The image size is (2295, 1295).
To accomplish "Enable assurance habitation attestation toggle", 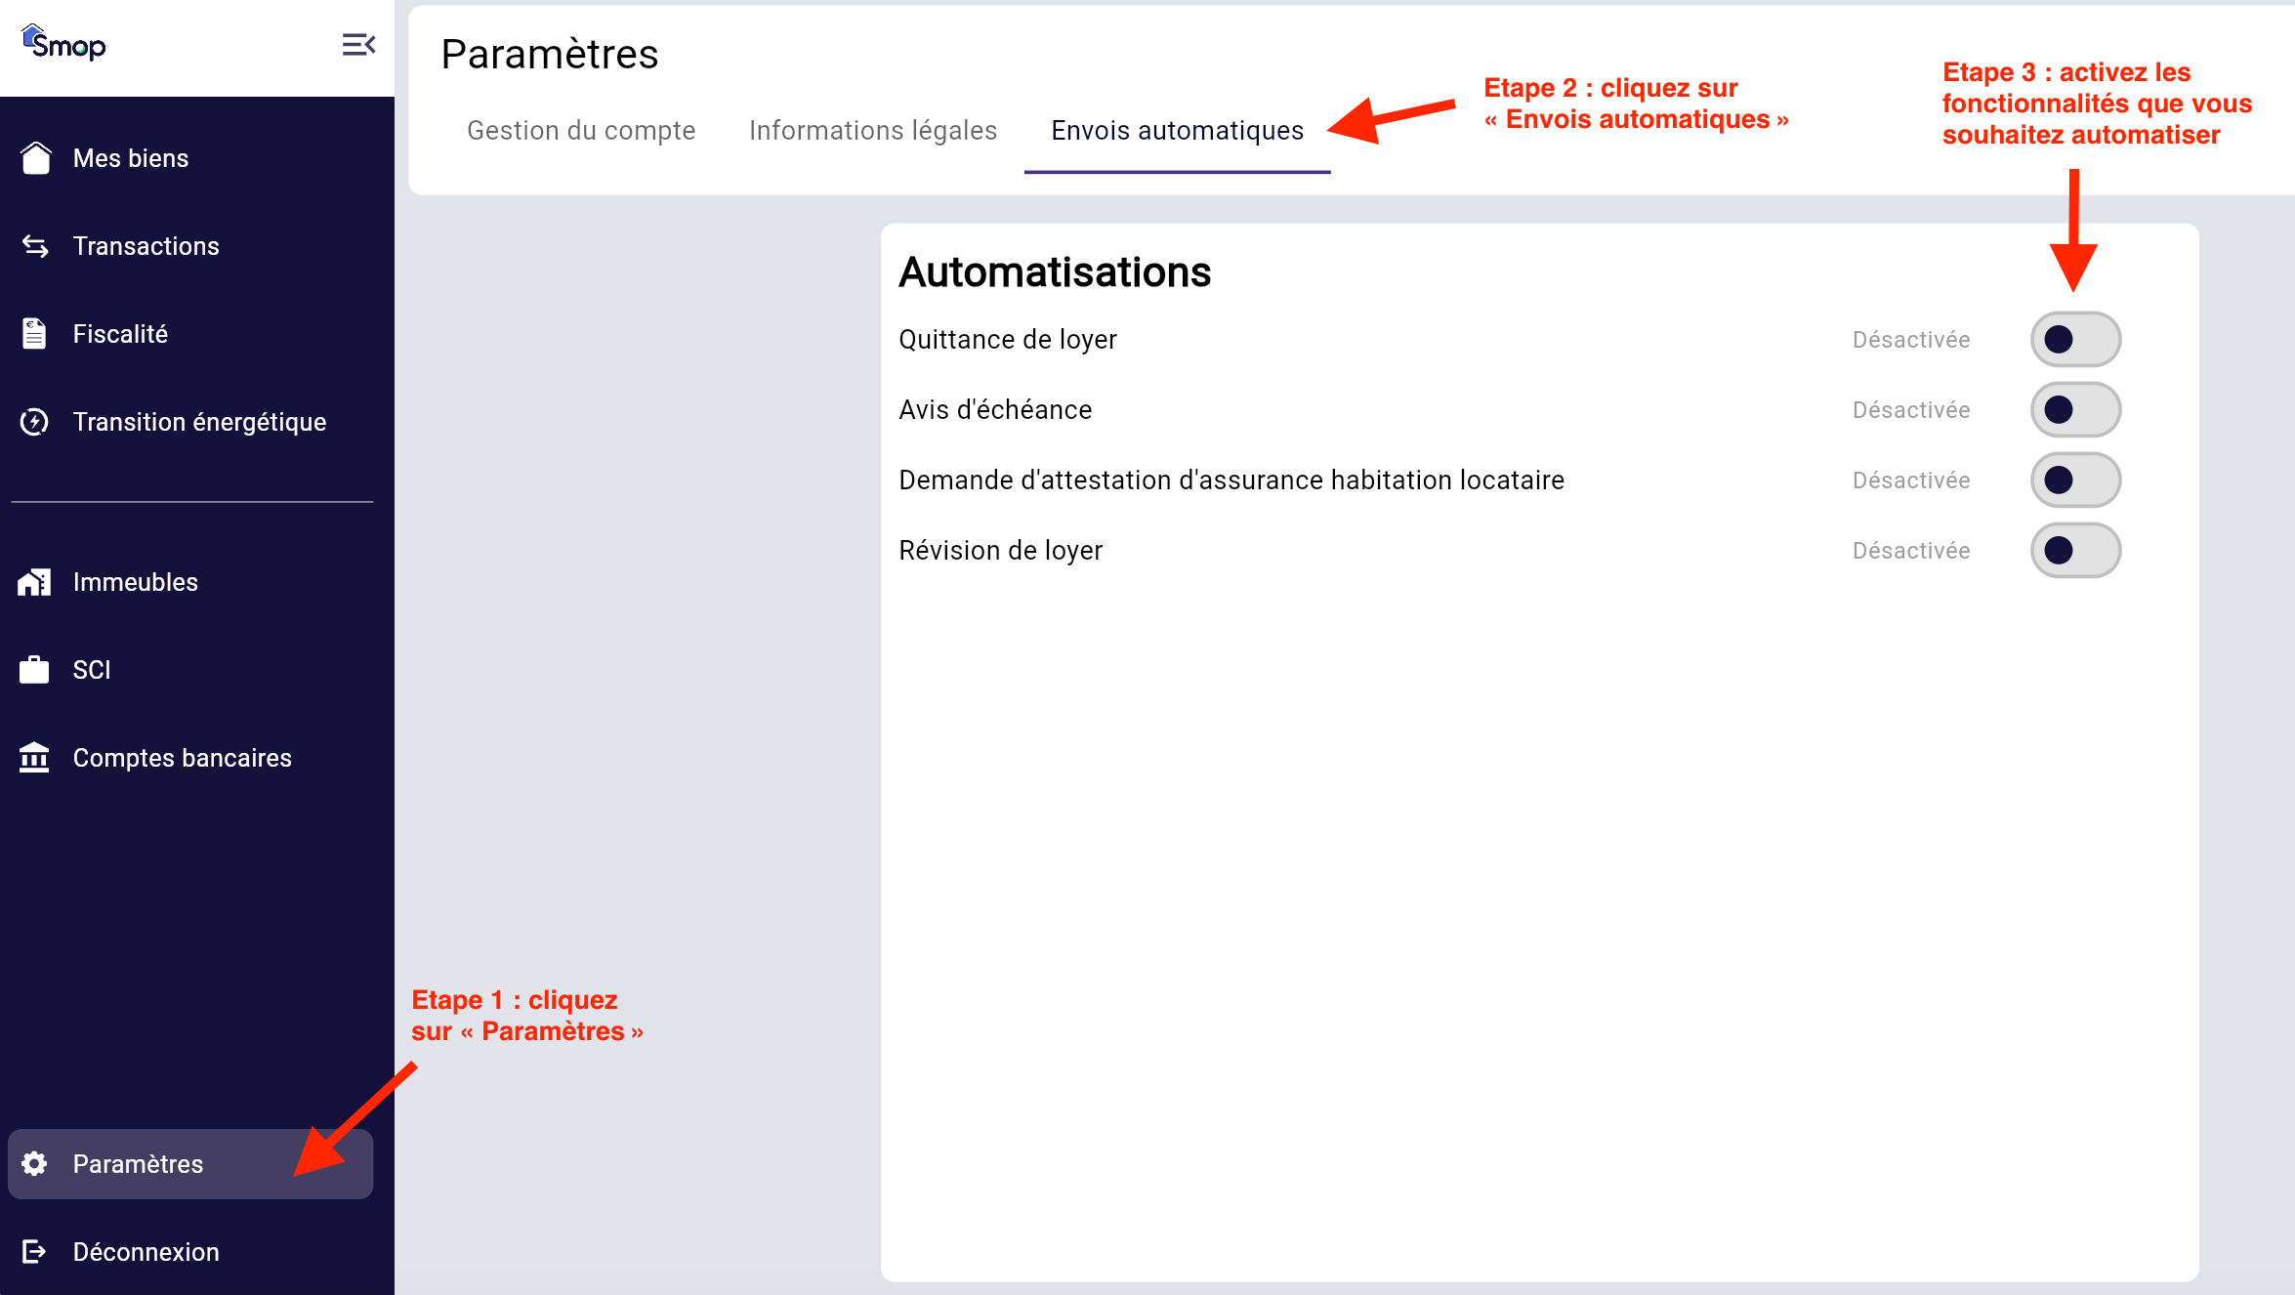I will [x=2075, y=480].
